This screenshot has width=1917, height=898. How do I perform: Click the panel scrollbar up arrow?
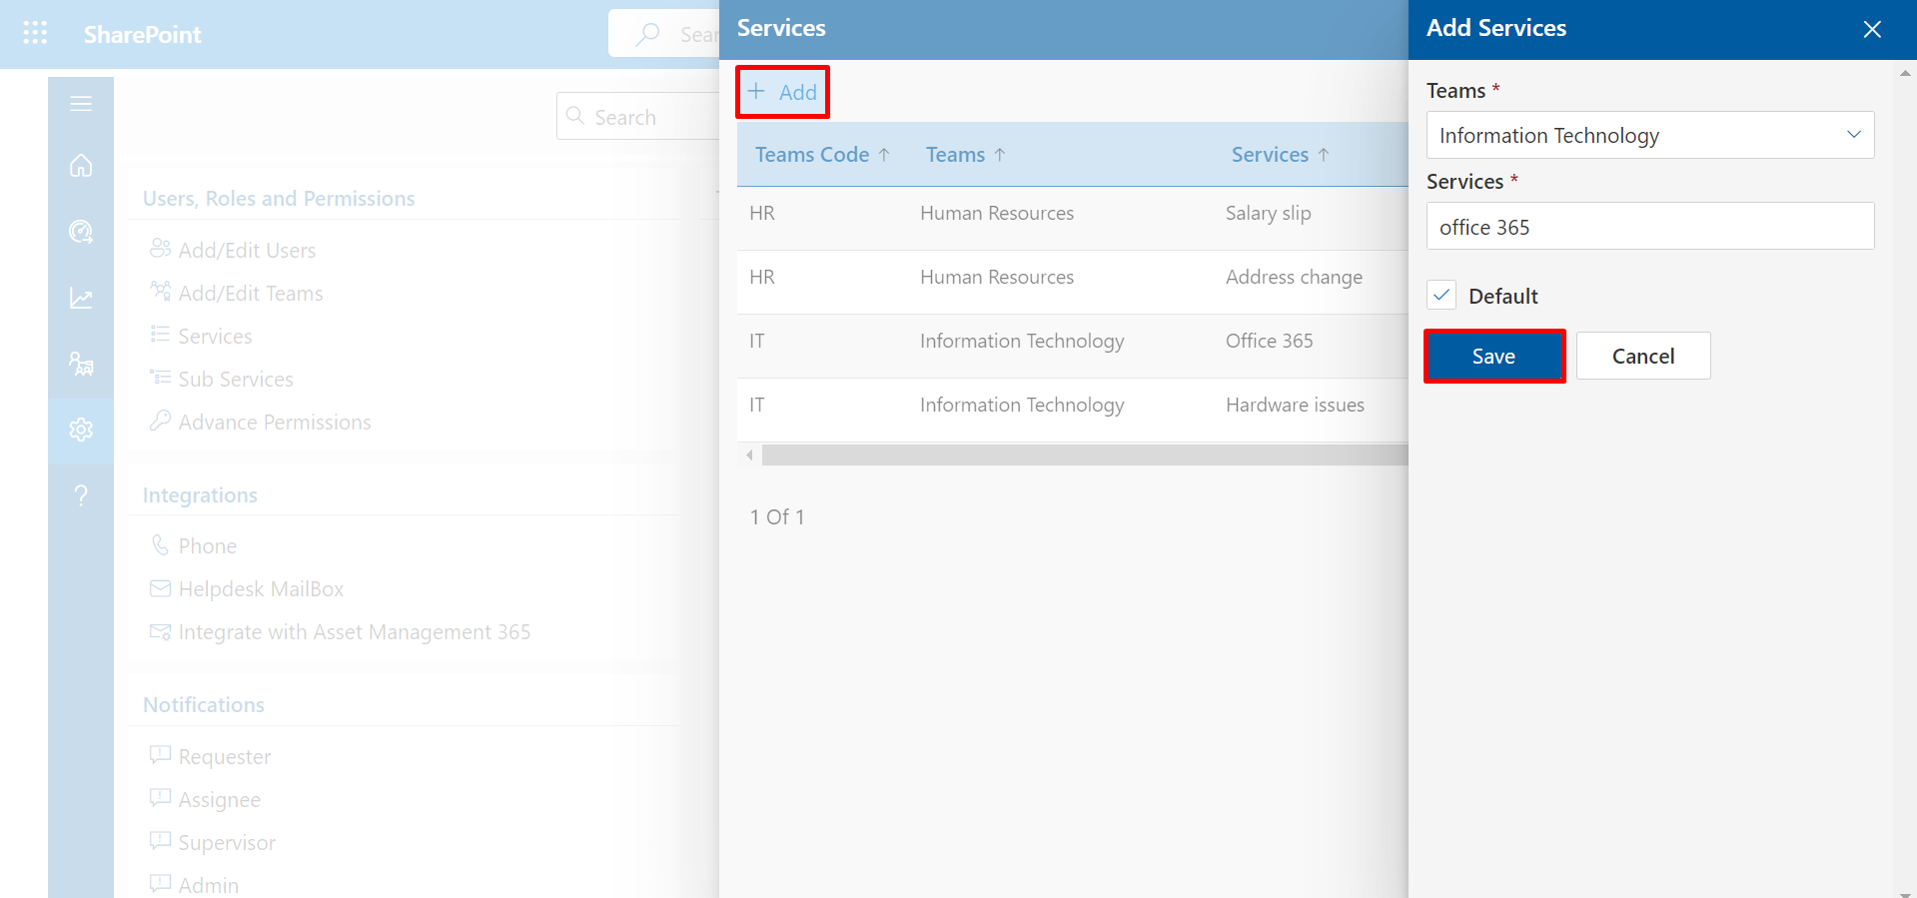[1905, 73]
